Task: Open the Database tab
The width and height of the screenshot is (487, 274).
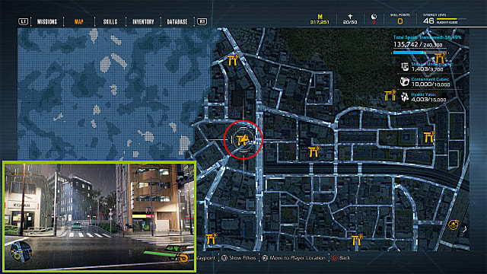Action: click(177, 22)
